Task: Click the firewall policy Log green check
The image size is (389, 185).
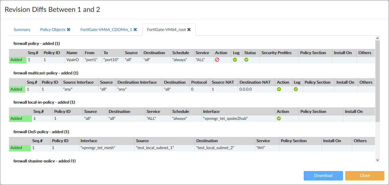Action: click(x=235, y=60)
